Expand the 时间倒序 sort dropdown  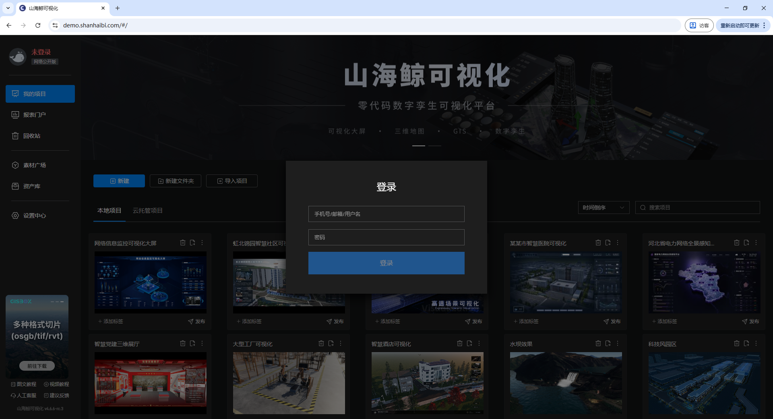click(603, 207)
